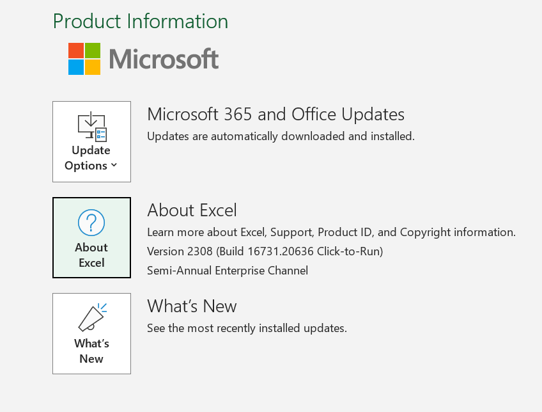The width and height of the screenshot is (542, 412).
Task: Click the Microsoft 365 and Office Updates heading
Action: click(275, 114)
